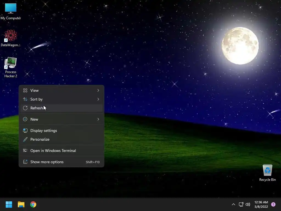Click the 5/8/2022 date in taskbar
Viewport: 281px width, 211px height.
[x=261, y=207]
